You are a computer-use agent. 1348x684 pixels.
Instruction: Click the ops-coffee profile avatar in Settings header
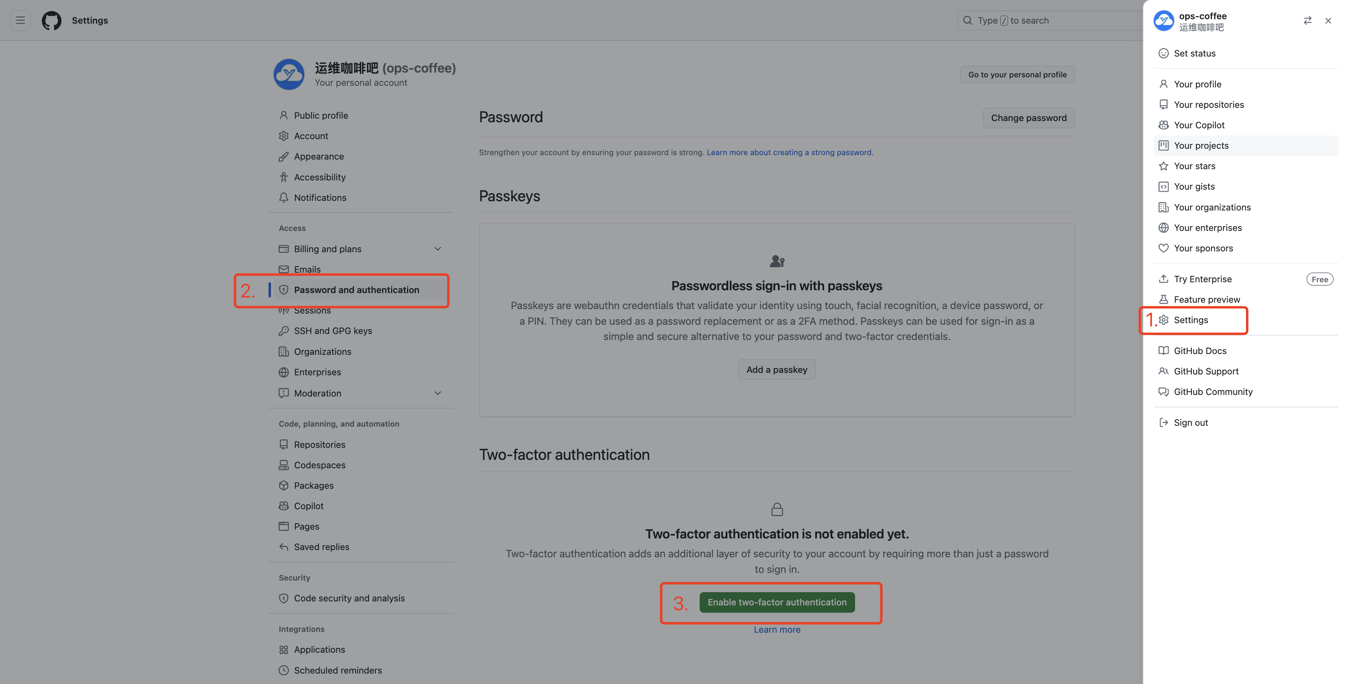[x=289, y=74]
